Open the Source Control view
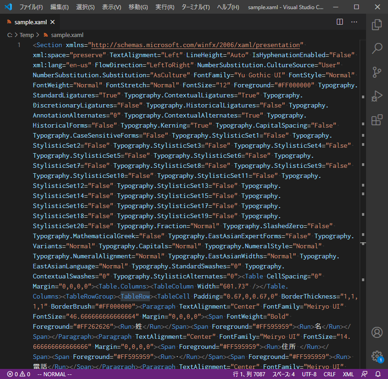 [377, 72]
